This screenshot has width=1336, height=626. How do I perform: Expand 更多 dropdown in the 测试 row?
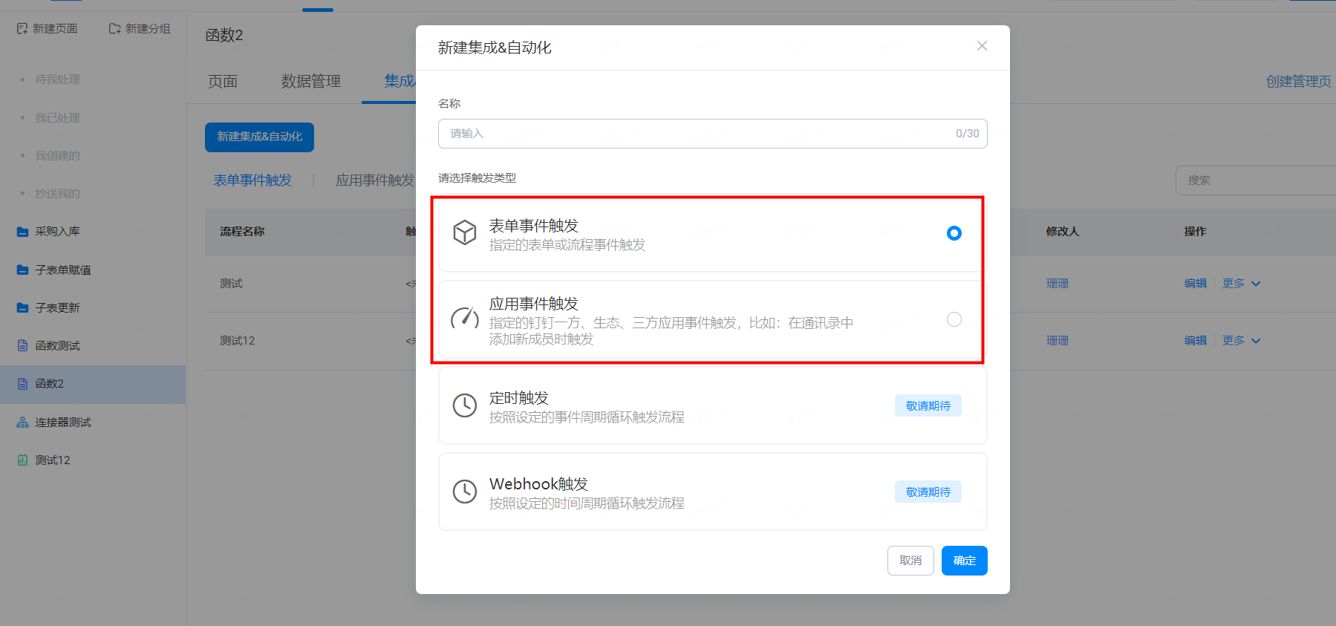click(1242, 284)
